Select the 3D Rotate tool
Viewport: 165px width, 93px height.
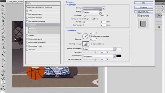[x=3, y=75]
